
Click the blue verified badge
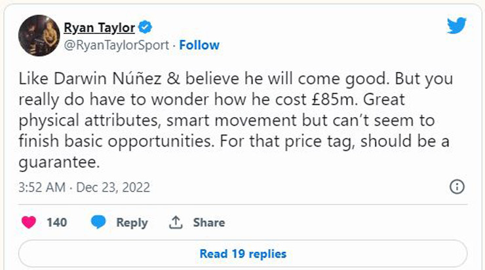click(x=146, y=27)
